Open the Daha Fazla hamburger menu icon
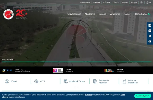This screenshot has height=100, width=153. point(149,14)
